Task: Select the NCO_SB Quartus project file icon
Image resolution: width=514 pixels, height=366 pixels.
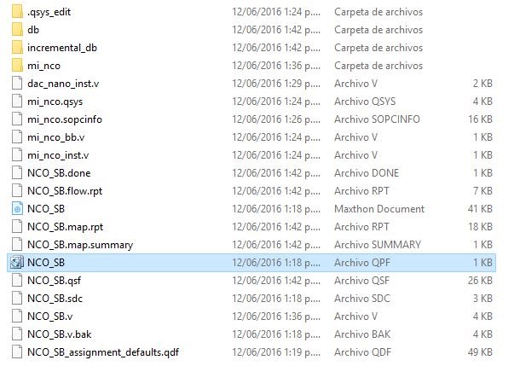Action: (17, 263)
